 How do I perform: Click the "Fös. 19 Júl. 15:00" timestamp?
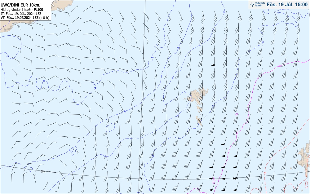click(x=287, y=5)
